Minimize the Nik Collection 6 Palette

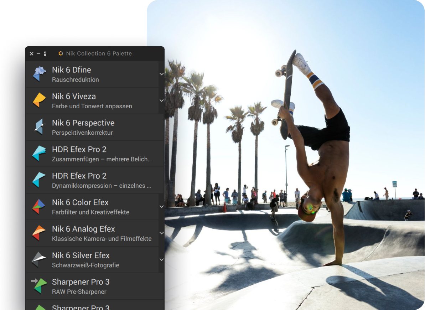point(38,54)
